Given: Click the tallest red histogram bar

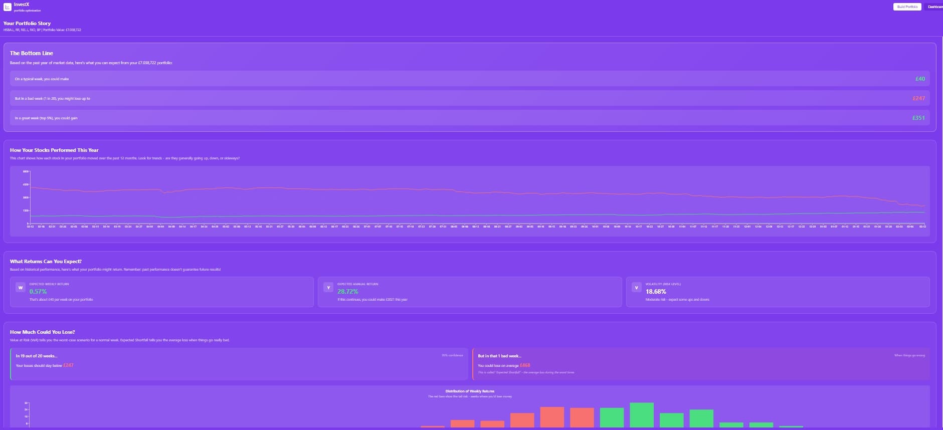Looking at the screenshot, I should coord(551,417).
